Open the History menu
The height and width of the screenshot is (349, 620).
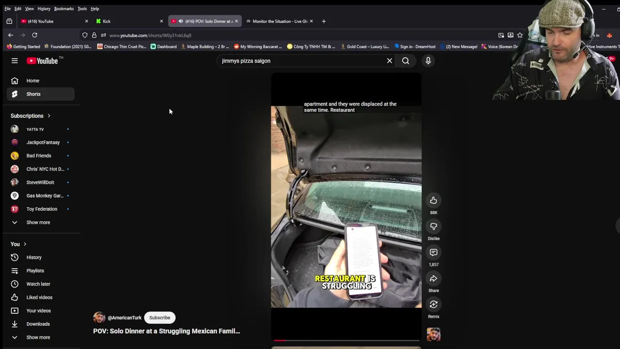point(44,9)
